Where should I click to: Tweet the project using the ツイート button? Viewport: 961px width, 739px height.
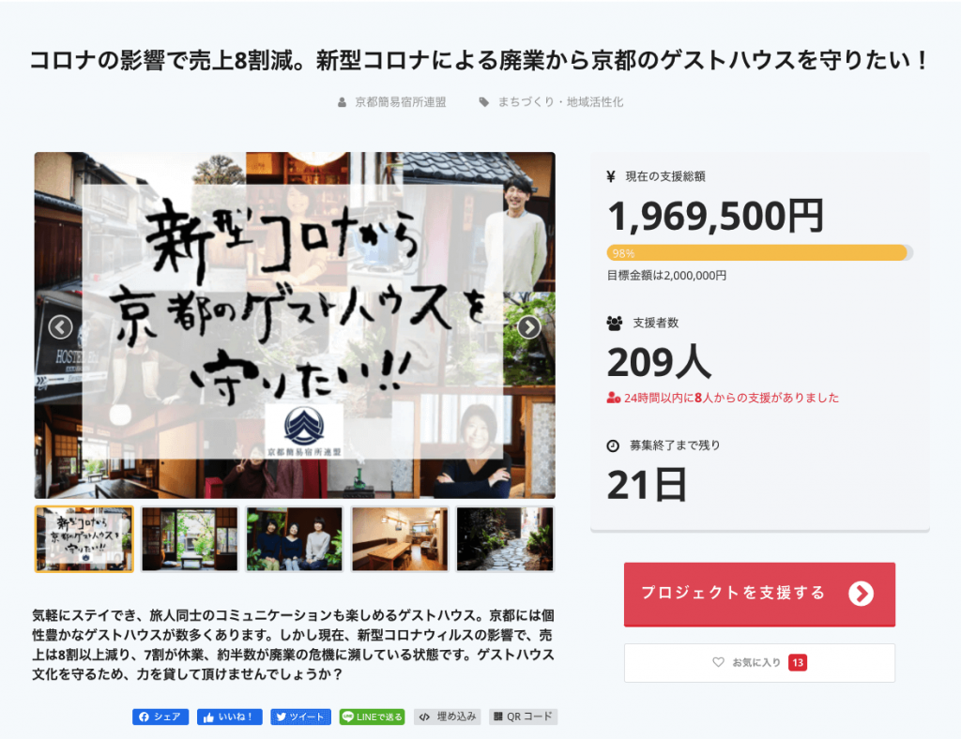tap(301, 716)
